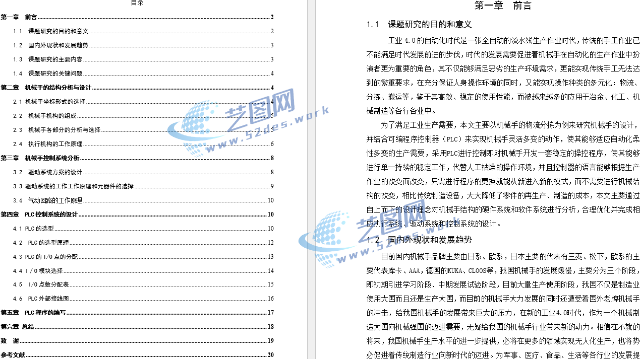Select contents entry 3.3 驱动系统的工作工作原理和元器件的选择
Viewport: 640px width, 359px height.
[143, 186]
